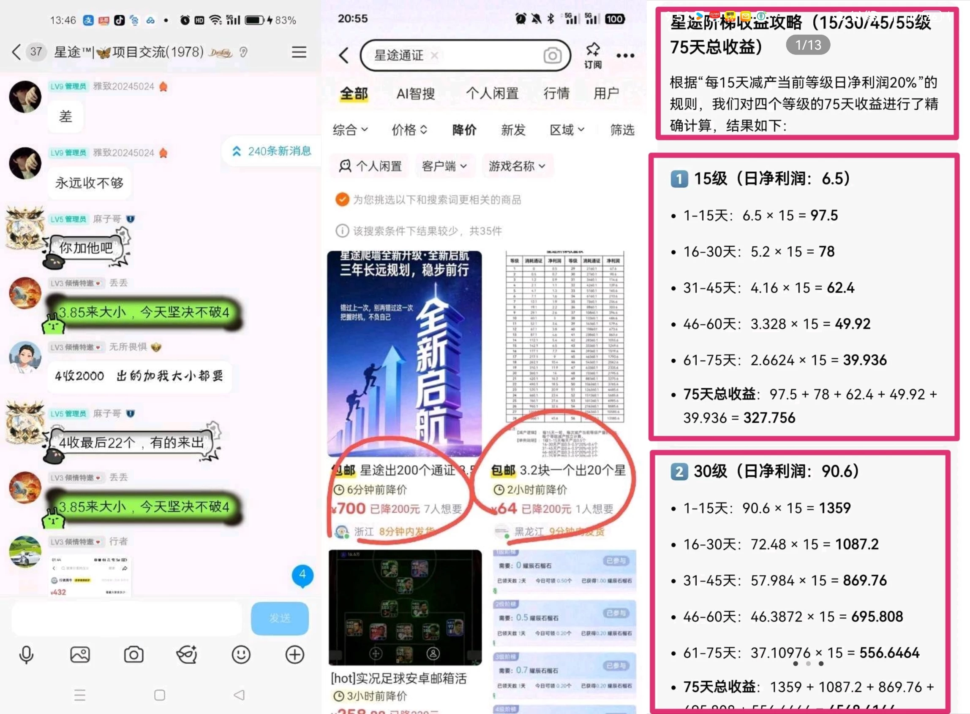Tap the chat message input field
Viewport: 970px width, 714px height.
[126, 618]
